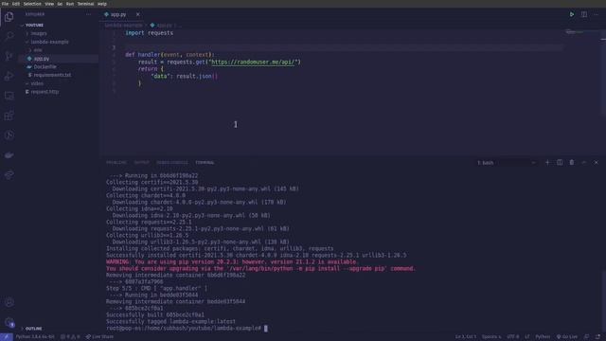606x341 pixels.
Task: Split the editor to the right
Action: tap(584, 14)
